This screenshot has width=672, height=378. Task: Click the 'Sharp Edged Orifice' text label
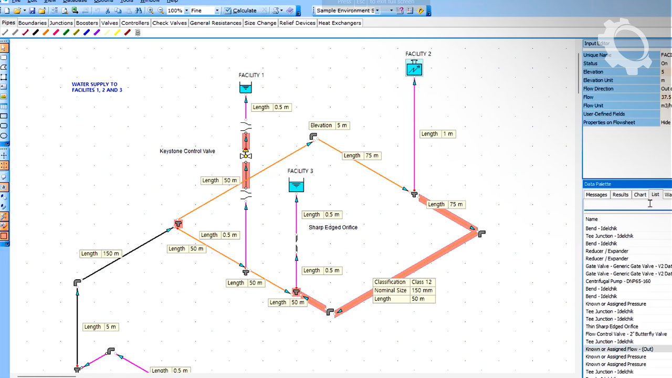(333, 227)
